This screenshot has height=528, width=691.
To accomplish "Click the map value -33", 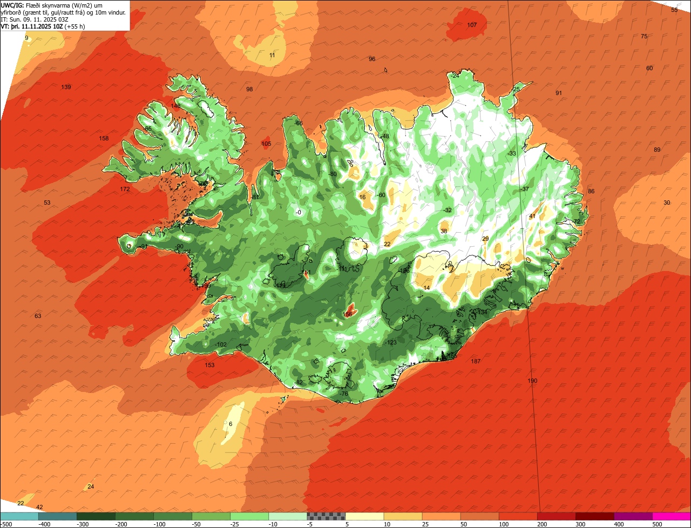I will tap(512, 153).
